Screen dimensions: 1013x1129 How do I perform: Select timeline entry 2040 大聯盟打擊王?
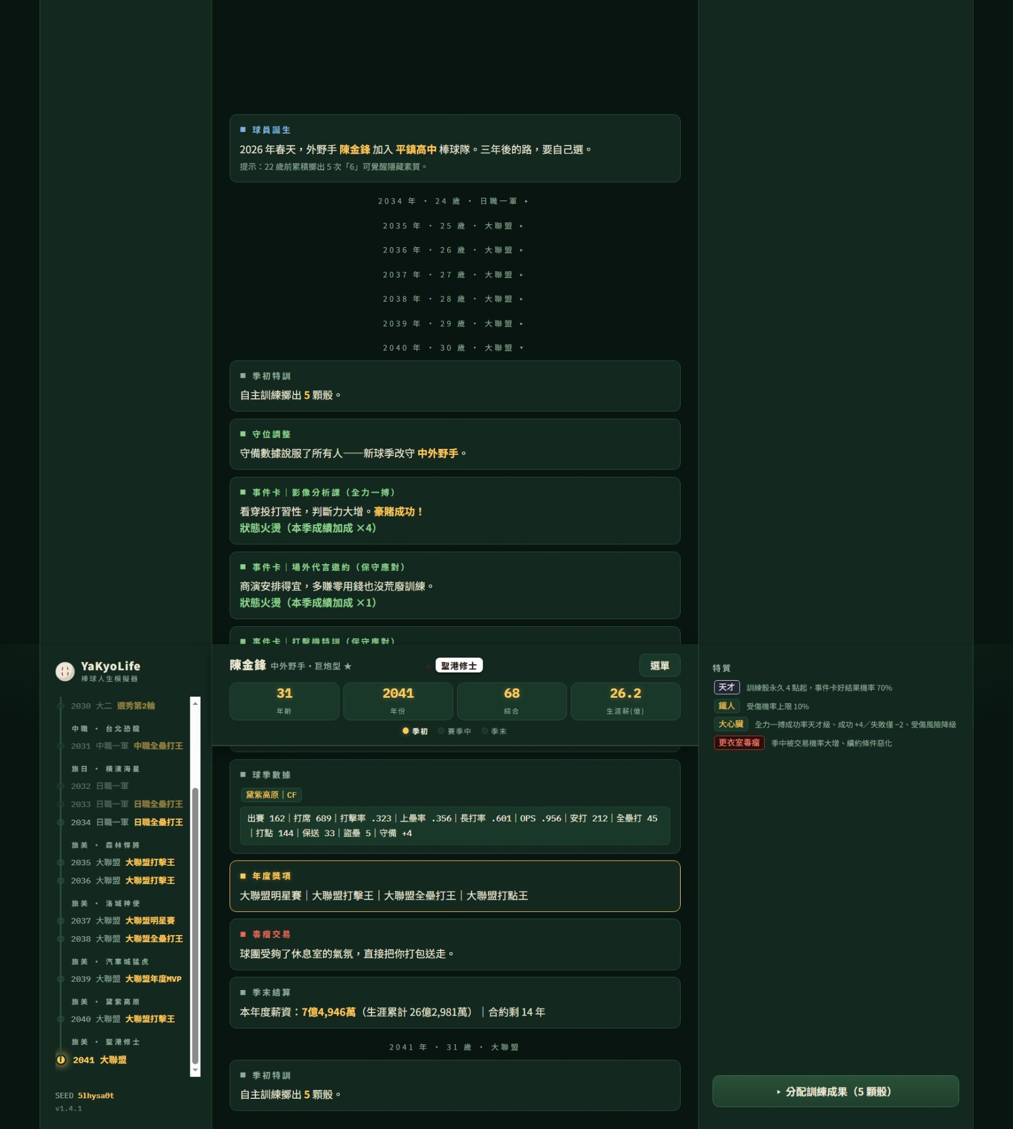[x=122, y=1019]
